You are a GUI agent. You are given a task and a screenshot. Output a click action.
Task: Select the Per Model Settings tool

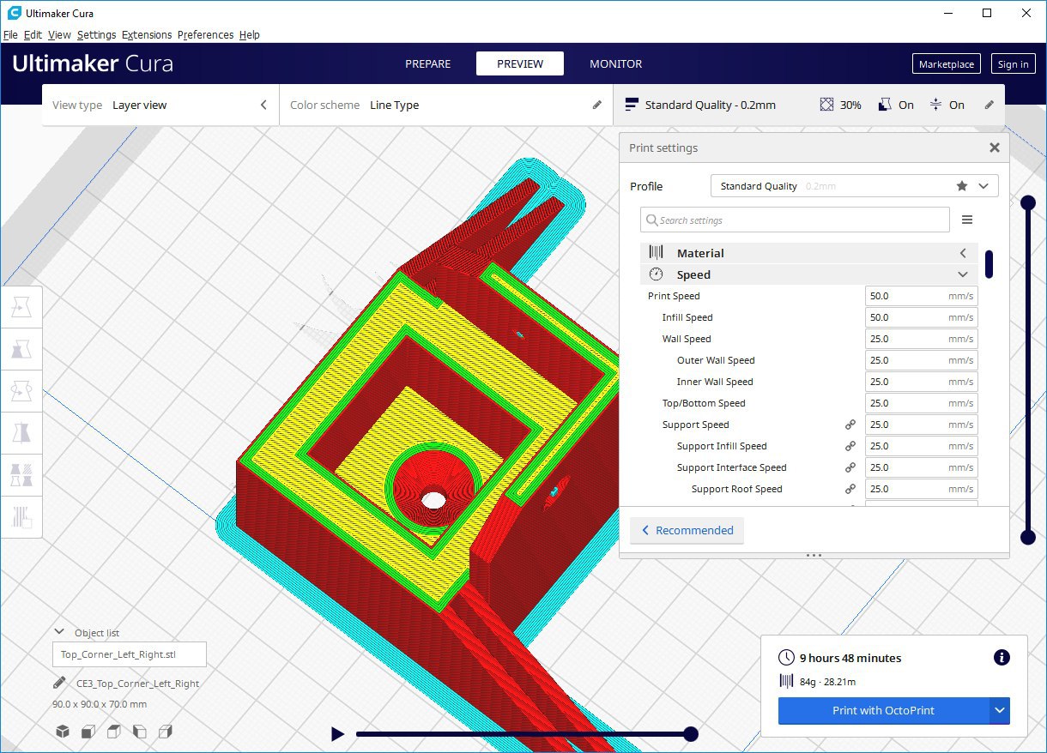[22, 473]
